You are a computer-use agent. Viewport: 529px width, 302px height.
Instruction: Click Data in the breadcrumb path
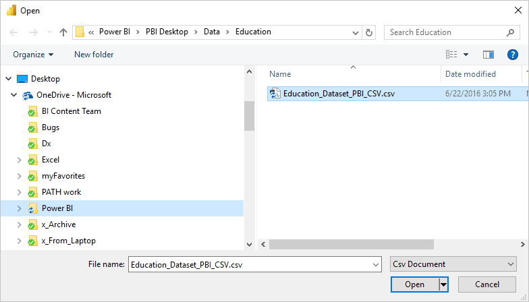pos(212,32)
